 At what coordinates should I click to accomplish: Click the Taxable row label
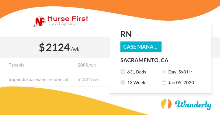point(16,65)
